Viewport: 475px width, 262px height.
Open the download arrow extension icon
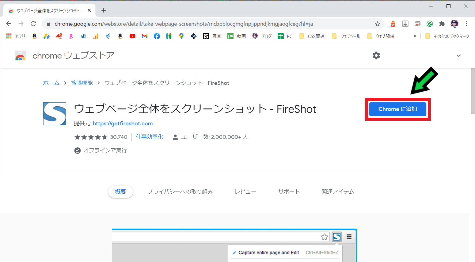[x=405, y=24]
